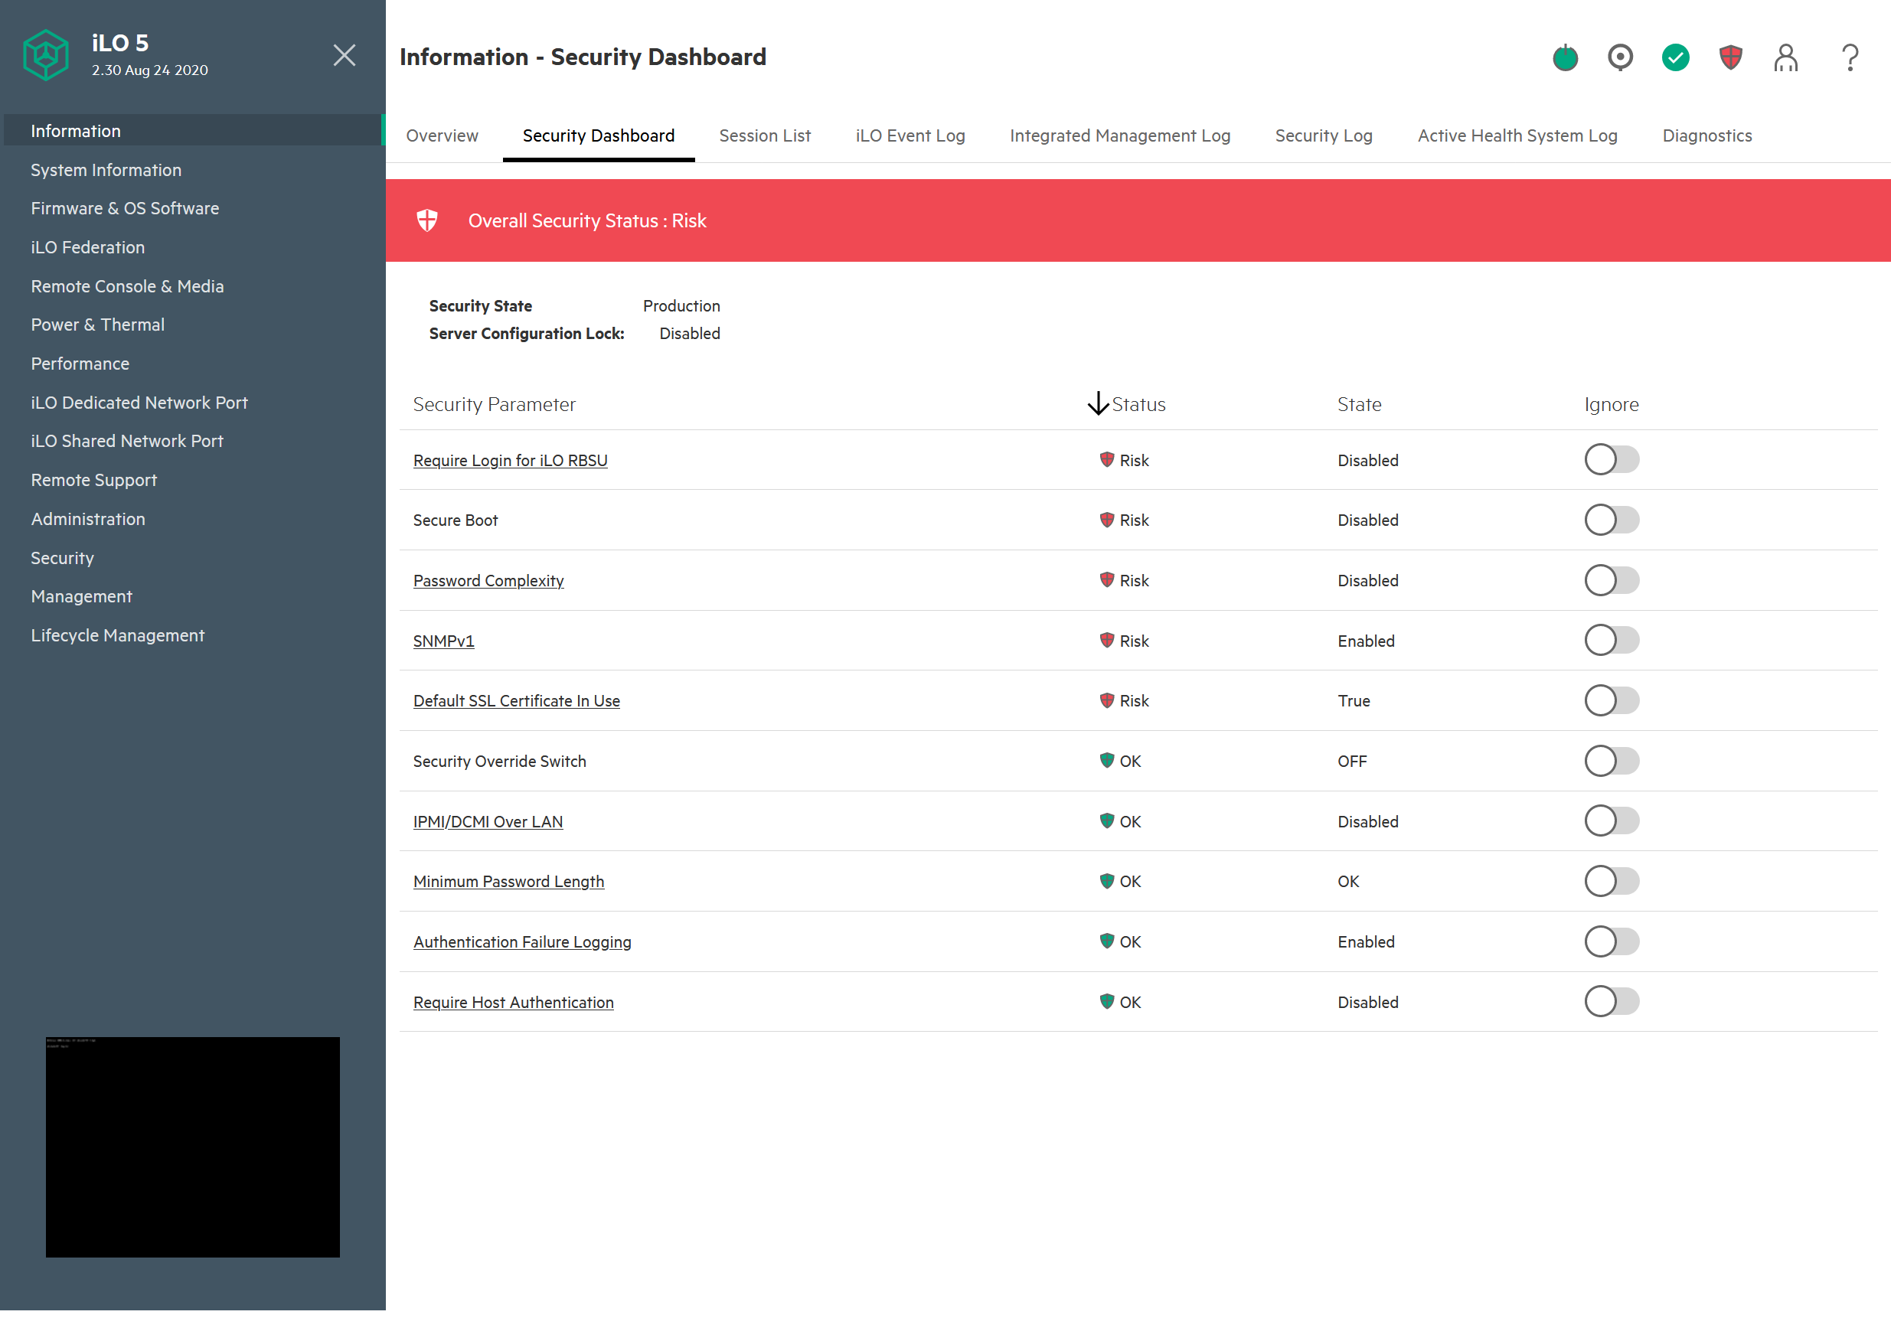Toggle Ignore for Require Host Authentication
This screenshot has height=1318, width=1891.
coord(1611,1002)
